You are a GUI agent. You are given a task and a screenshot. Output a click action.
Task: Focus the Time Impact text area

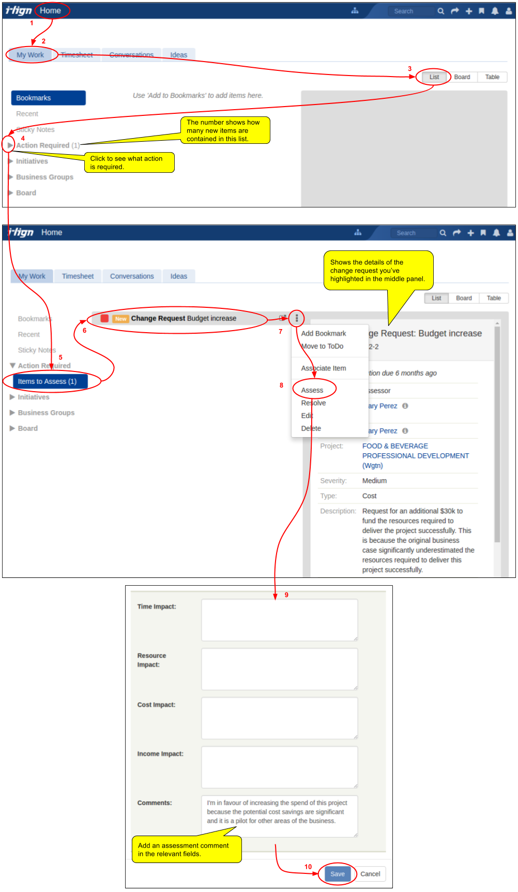[280, 620]
